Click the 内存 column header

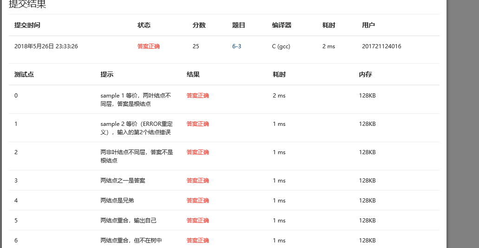(365, 74)
